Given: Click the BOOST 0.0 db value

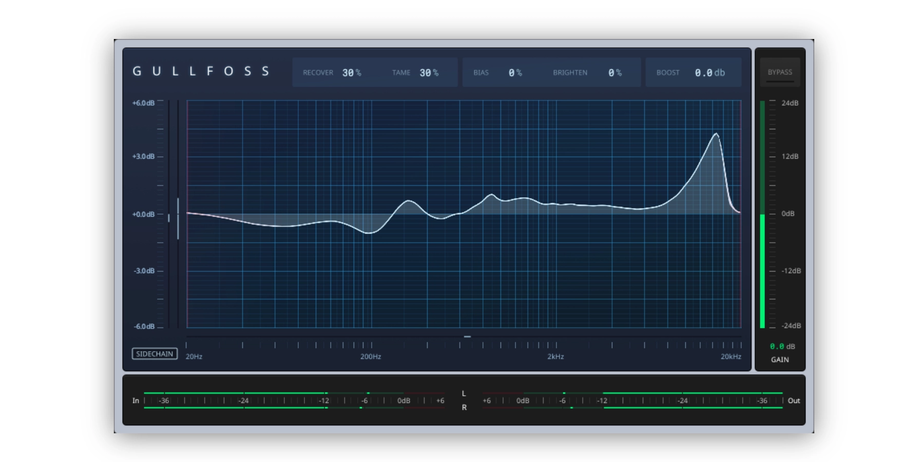Looking at the screenshot, I should [x=709, y=73].
